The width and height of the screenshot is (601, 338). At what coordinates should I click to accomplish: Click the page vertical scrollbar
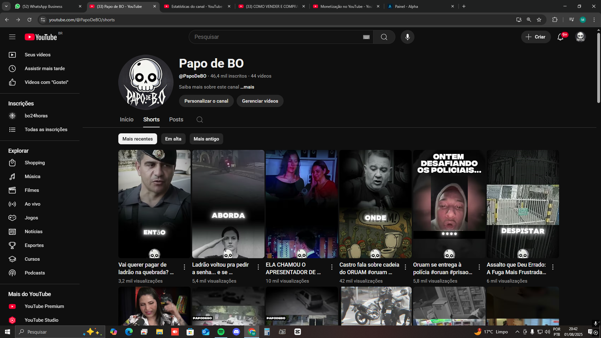click(598, 68)
